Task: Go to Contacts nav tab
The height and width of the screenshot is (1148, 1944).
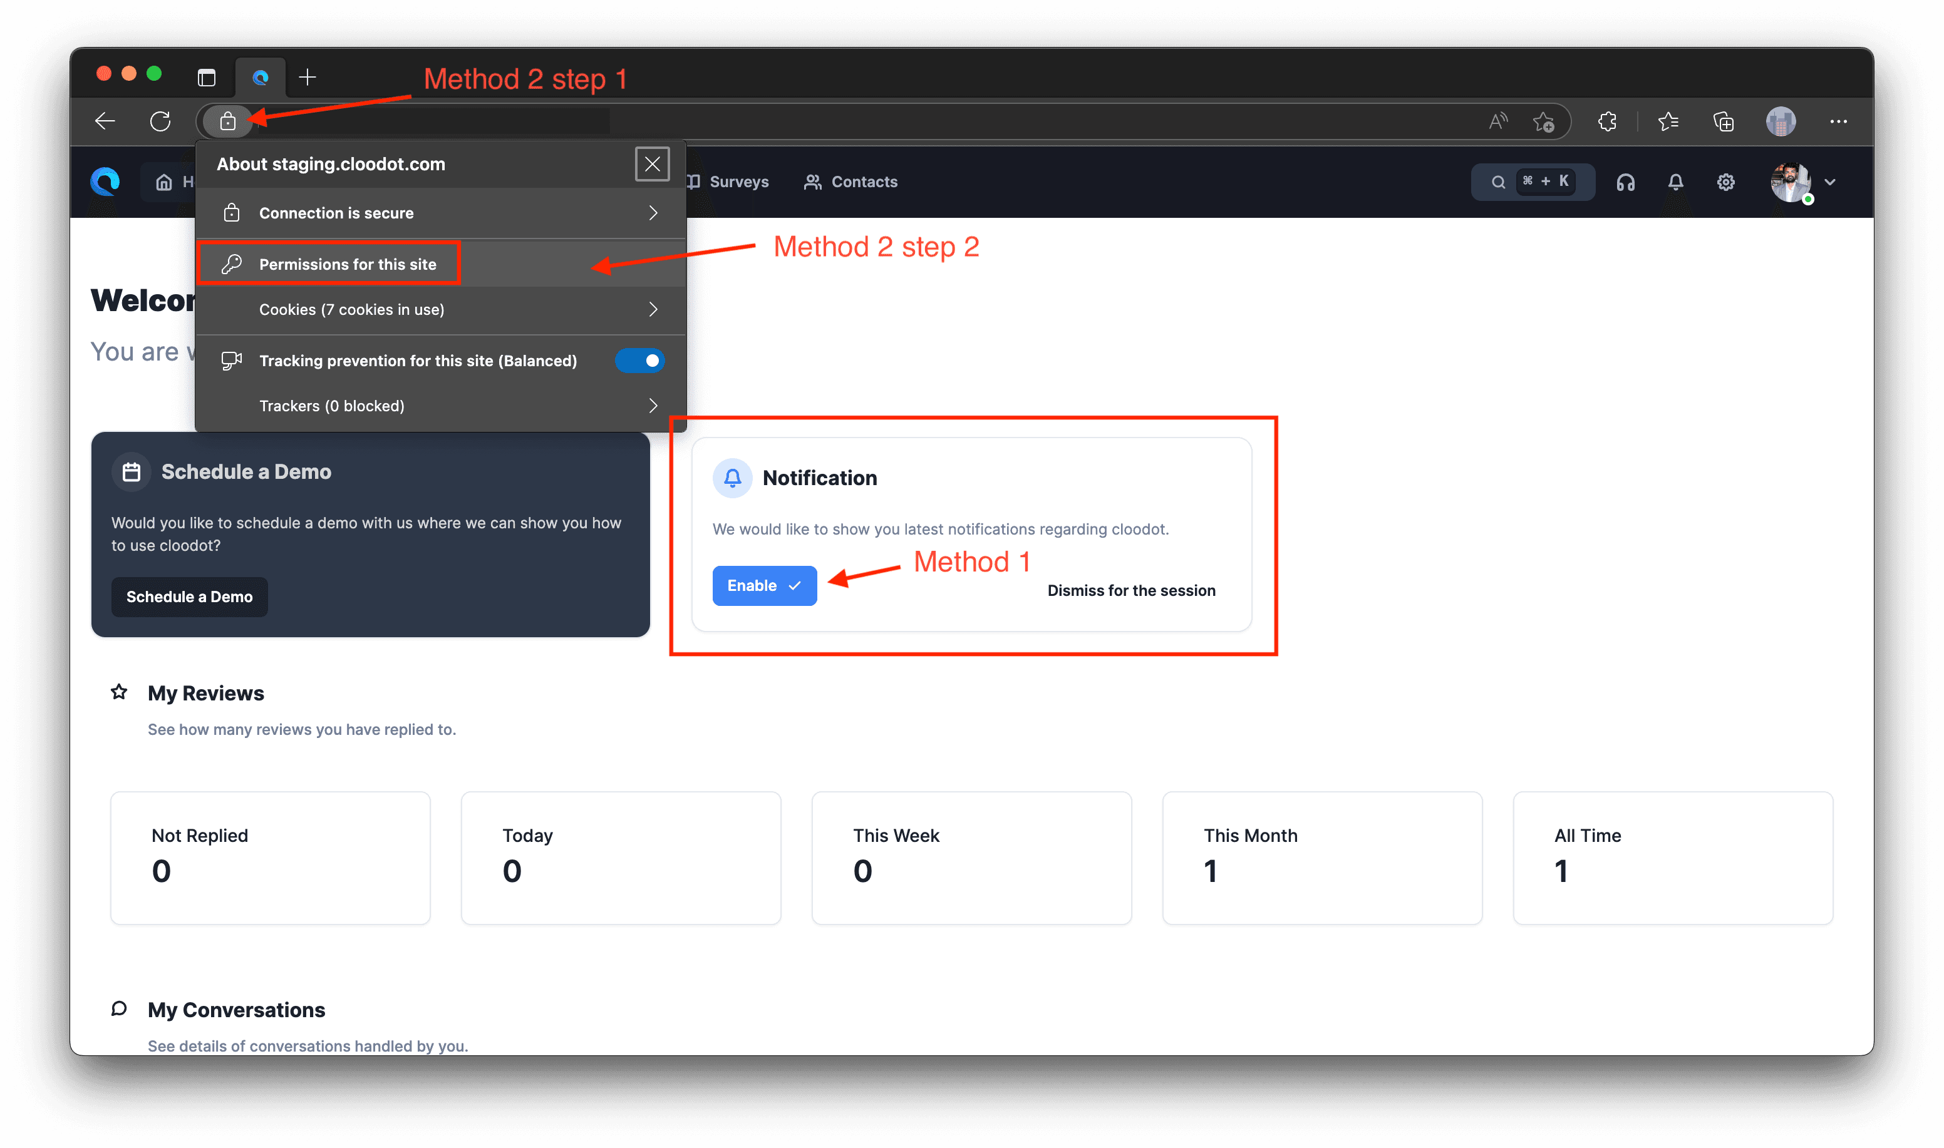Action: (x=851, y=183)
